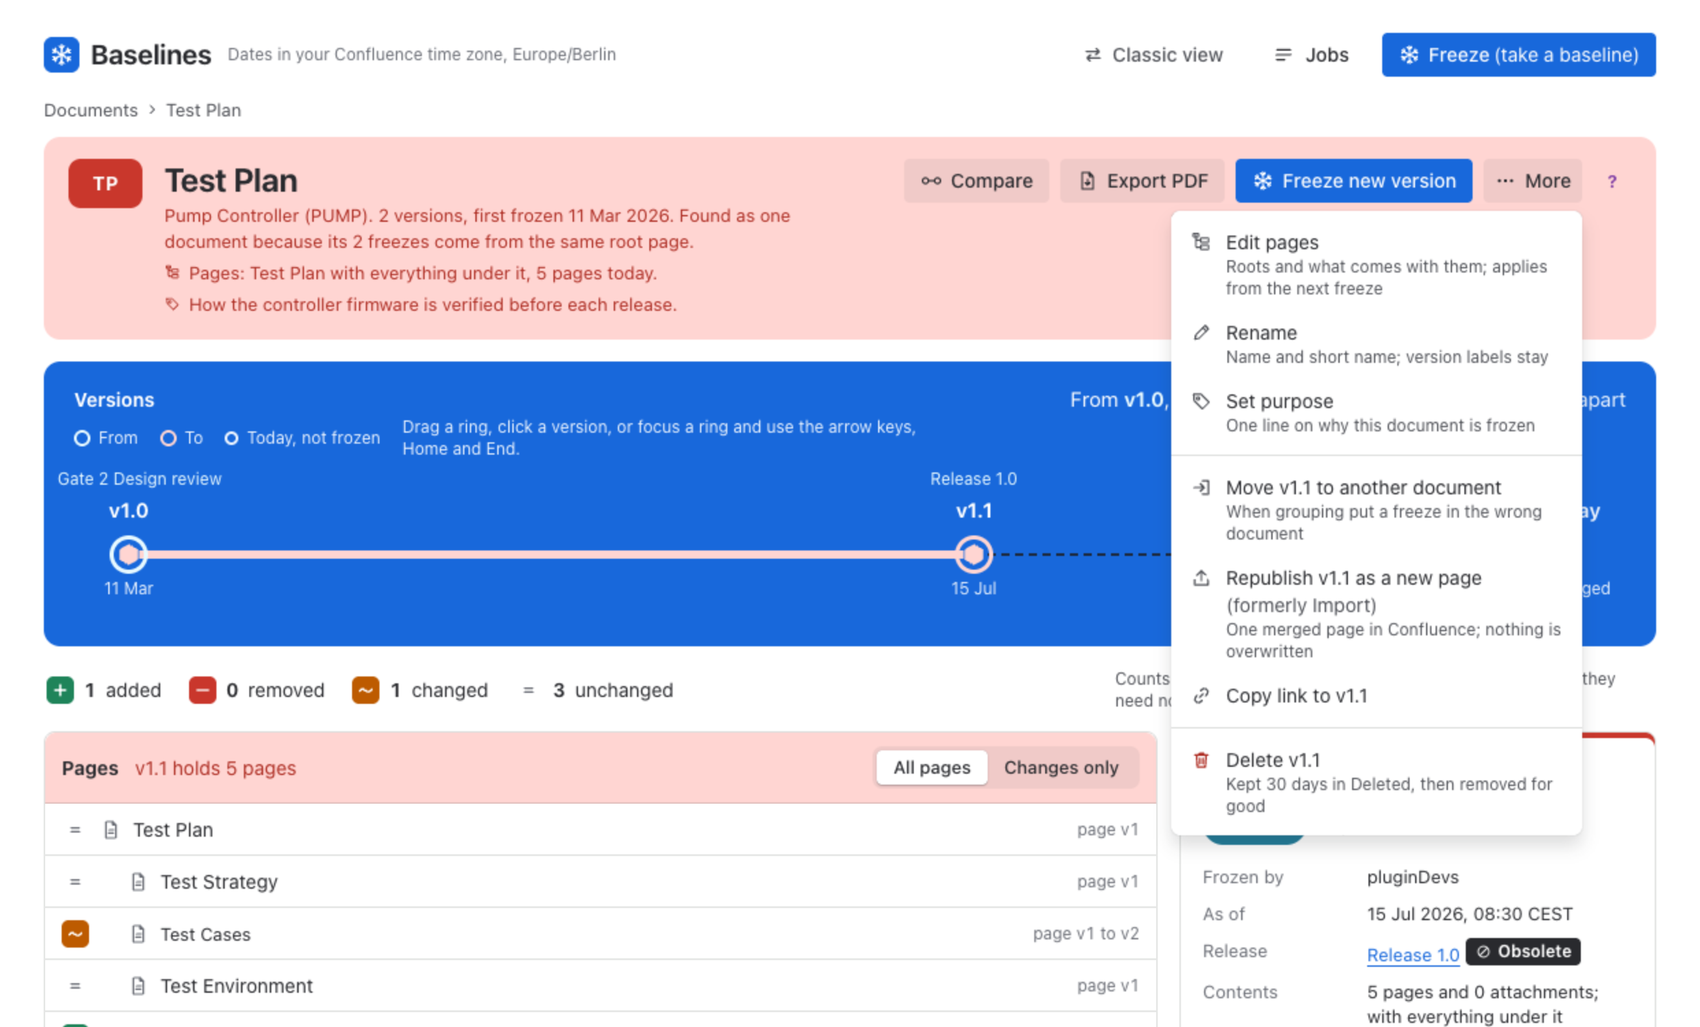Click the Baselines snowflake logo icon
1700x1027 pixels.
point(62,55)
